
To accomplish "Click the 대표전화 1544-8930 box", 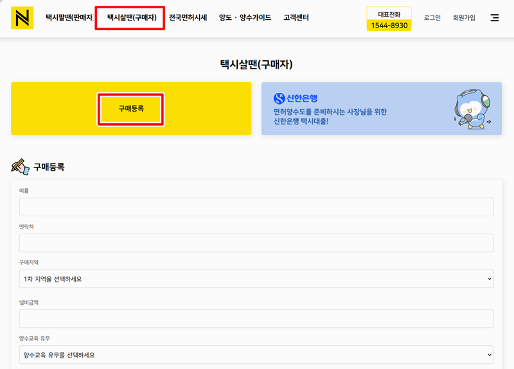I will click(389, 19).
